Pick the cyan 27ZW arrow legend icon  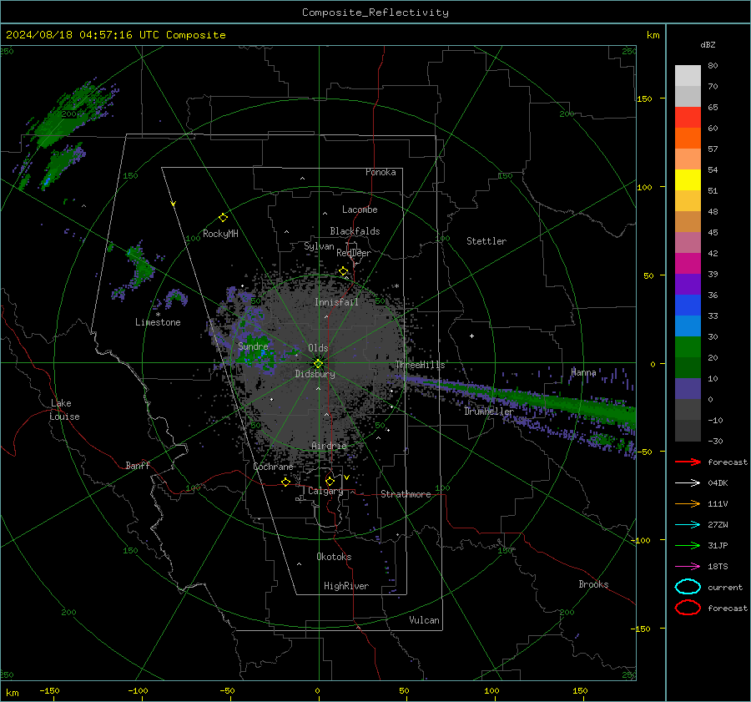(x=688, y=525)
